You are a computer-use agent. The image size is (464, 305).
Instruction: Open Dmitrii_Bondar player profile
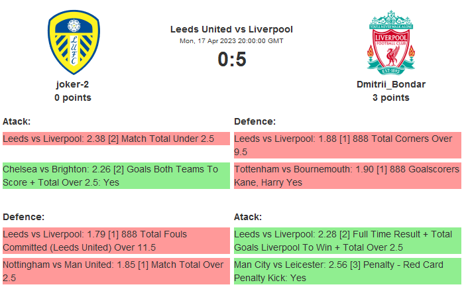(390, 84)
